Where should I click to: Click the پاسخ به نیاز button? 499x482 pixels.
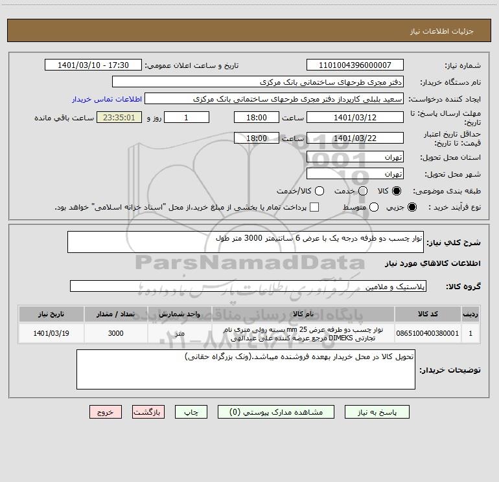coord(377,412)
